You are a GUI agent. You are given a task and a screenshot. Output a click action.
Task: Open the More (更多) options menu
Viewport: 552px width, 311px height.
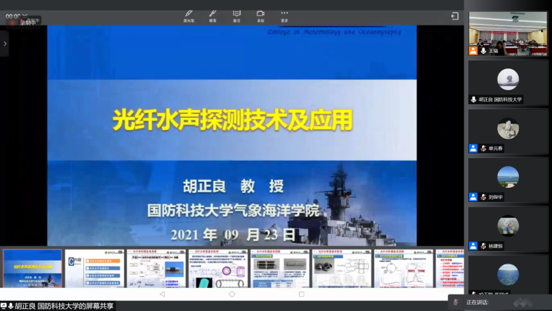coord(284,15)
